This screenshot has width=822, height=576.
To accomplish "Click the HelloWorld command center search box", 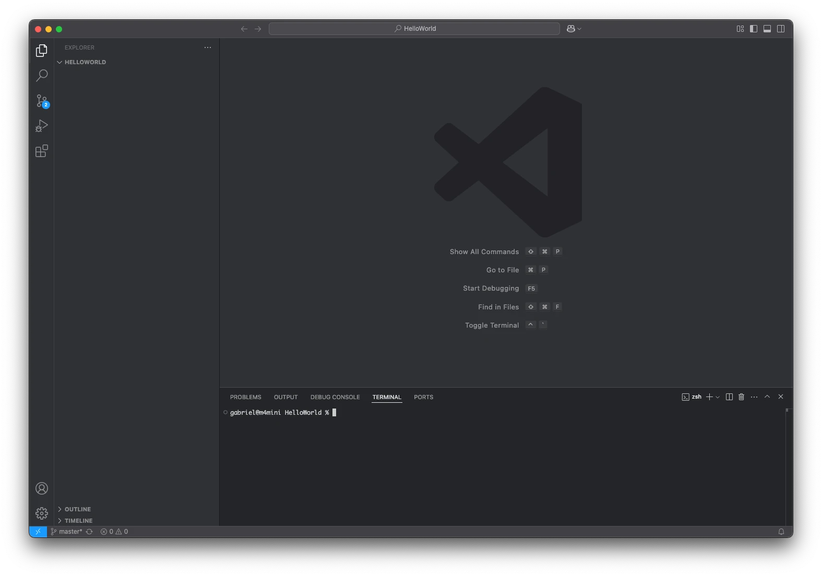I will tap(414, 29).
